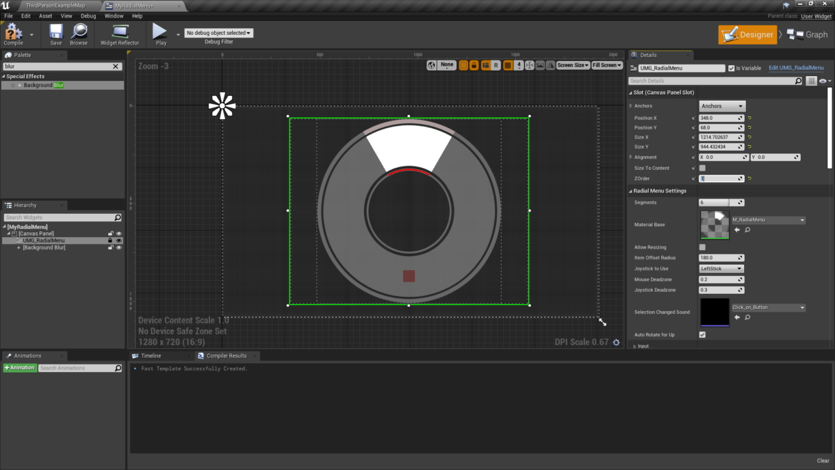
Task: Uncheck the Auto Rotate for Up checkbox
Action: point(702,334)
